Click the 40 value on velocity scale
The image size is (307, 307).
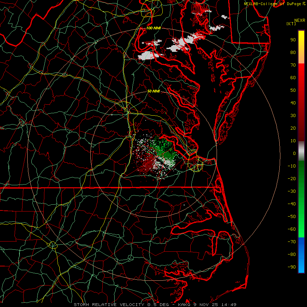[293, 103]
